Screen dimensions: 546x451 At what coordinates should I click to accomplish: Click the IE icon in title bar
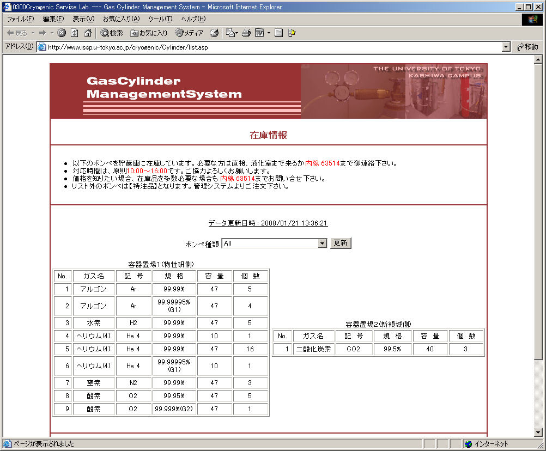pos(7,7)
